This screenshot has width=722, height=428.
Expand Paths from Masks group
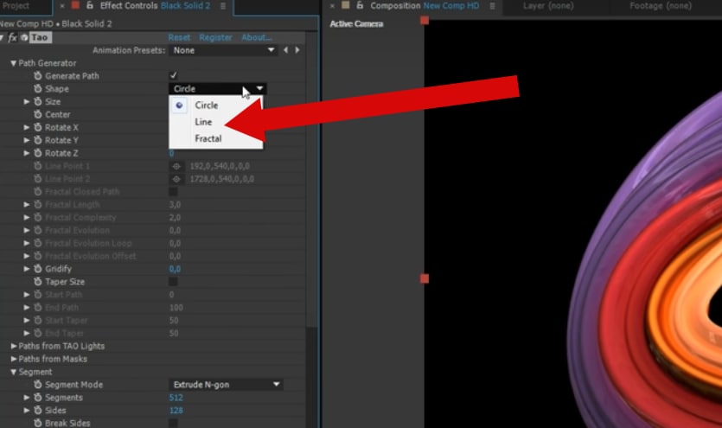(13, 359)
